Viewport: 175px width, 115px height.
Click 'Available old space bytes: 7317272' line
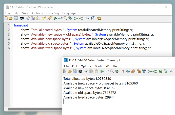(90, 93)
